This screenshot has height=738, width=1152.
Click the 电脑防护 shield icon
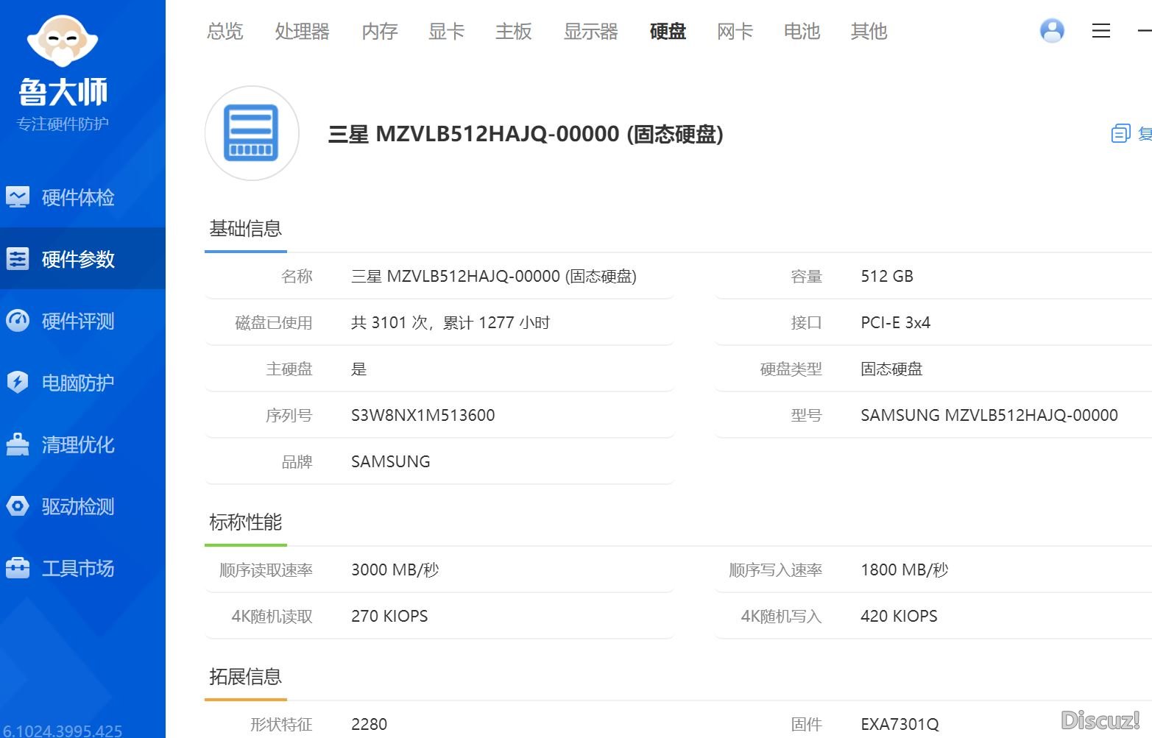[18, 383]
